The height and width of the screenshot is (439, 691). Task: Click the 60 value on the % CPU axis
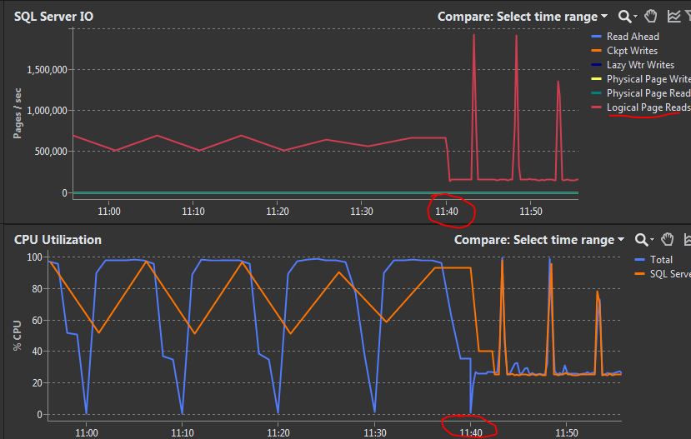pyautogui.click(x=37, y=320)
